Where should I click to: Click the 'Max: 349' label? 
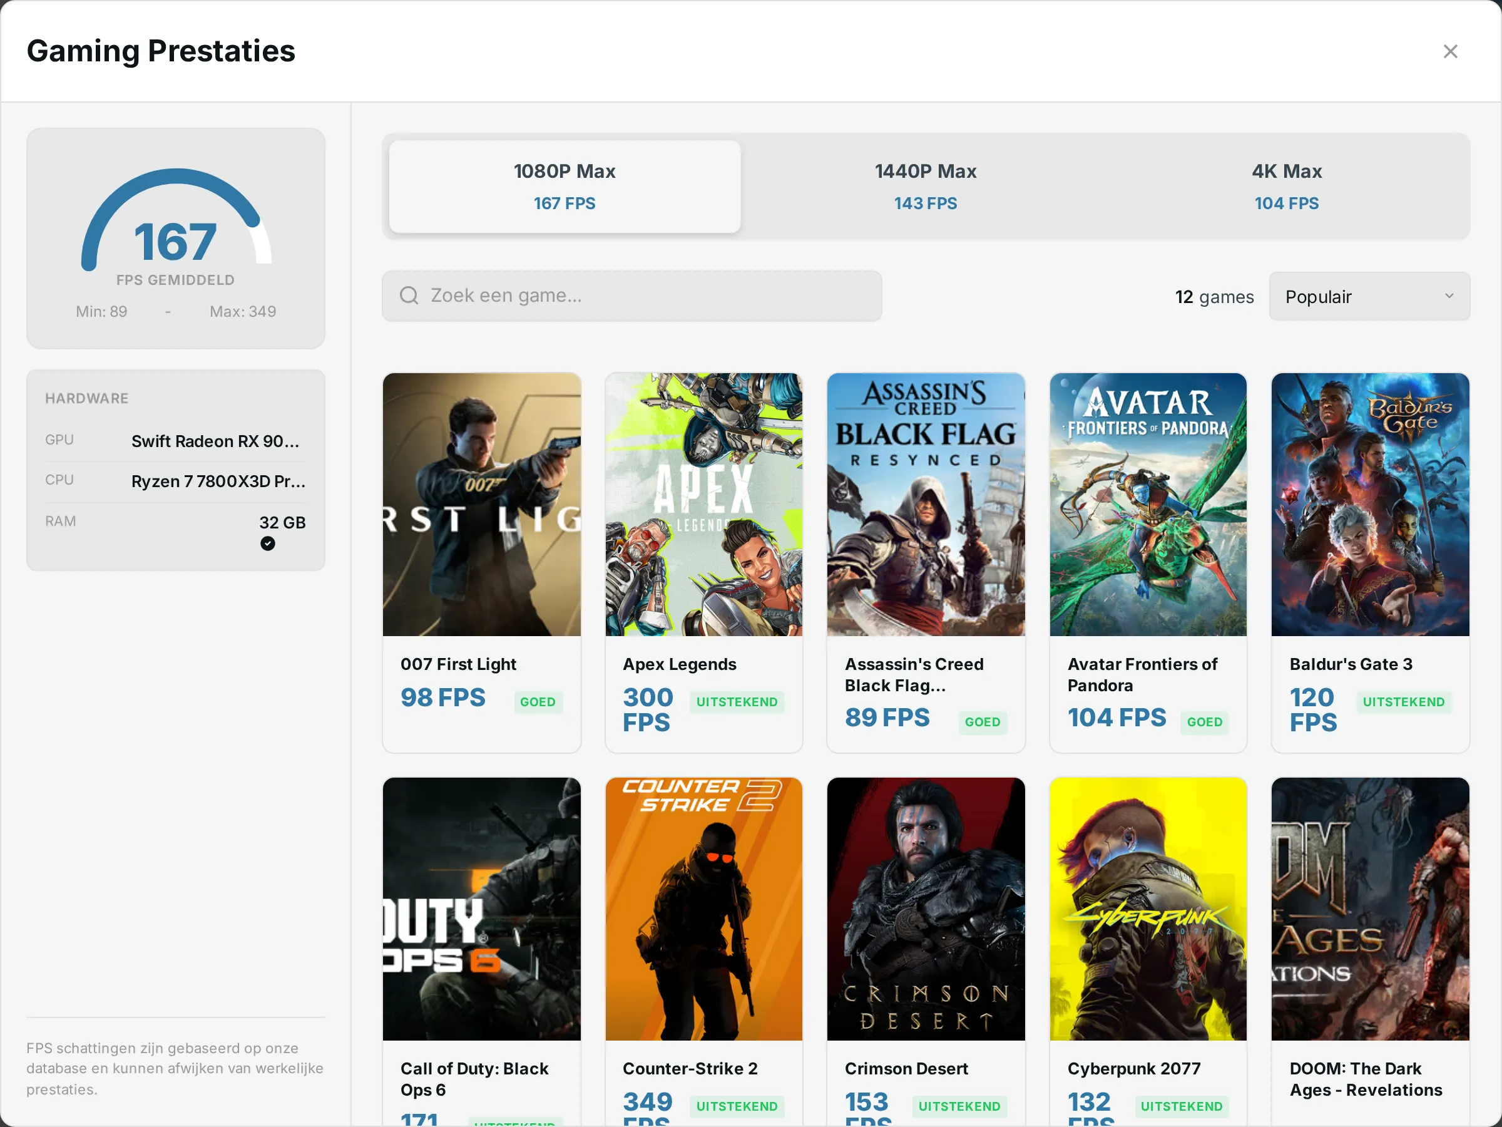click(x=242, y=312)
